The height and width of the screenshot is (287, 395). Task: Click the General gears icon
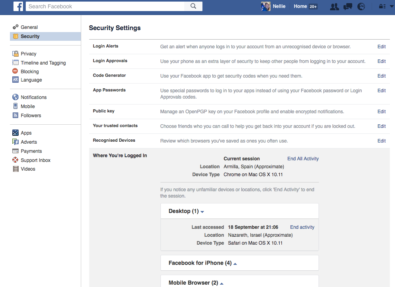point(15,27)
